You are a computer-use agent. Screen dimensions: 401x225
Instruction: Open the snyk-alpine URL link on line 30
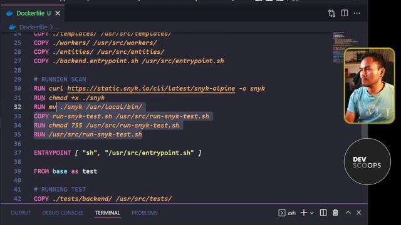[151, 89]
